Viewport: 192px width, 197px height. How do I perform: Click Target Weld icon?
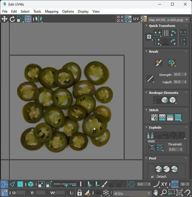click(x=152, y=147)
